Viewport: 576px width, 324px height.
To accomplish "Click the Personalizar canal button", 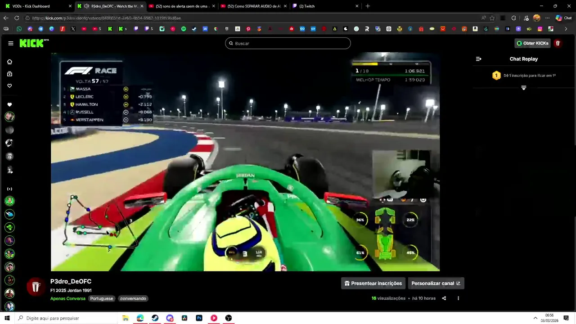I will pos(436,283).
